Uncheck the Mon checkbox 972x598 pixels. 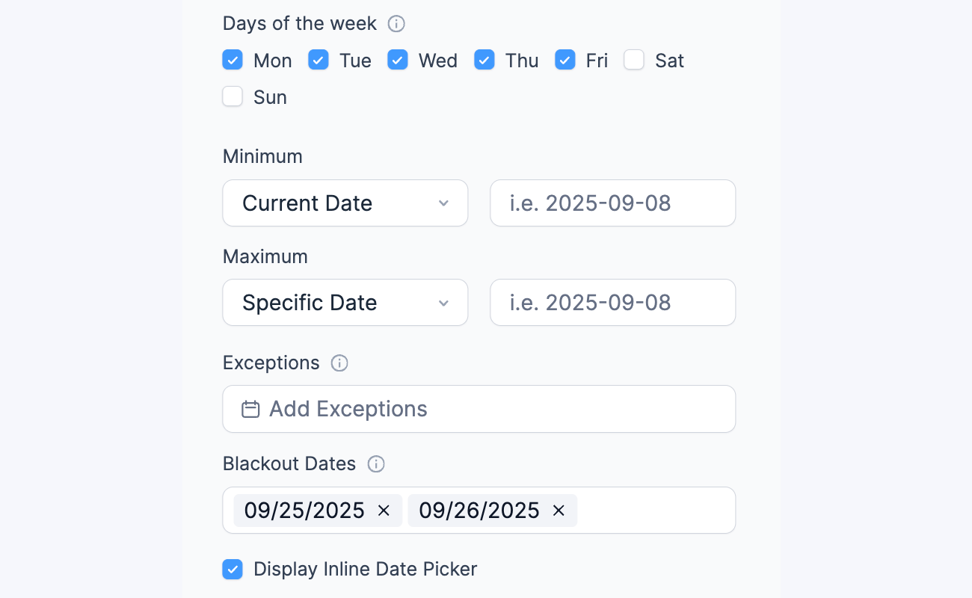click(233, 60)
